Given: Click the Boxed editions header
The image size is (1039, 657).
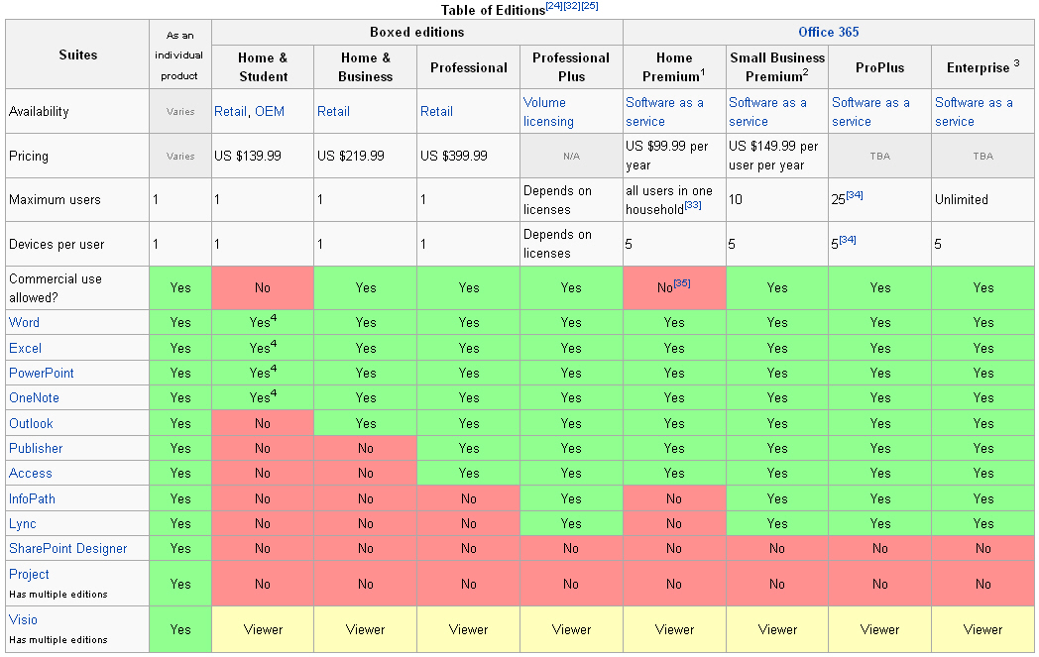Looking at the screenshot, I should click(416, 32).
